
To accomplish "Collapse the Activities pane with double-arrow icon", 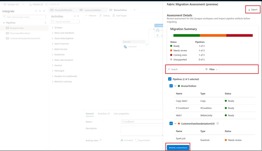I will [x=78, y=16].
